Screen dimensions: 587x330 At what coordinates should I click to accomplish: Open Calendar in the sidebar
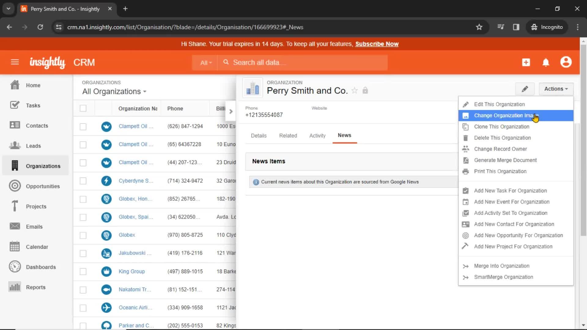[x=35, y=247]
